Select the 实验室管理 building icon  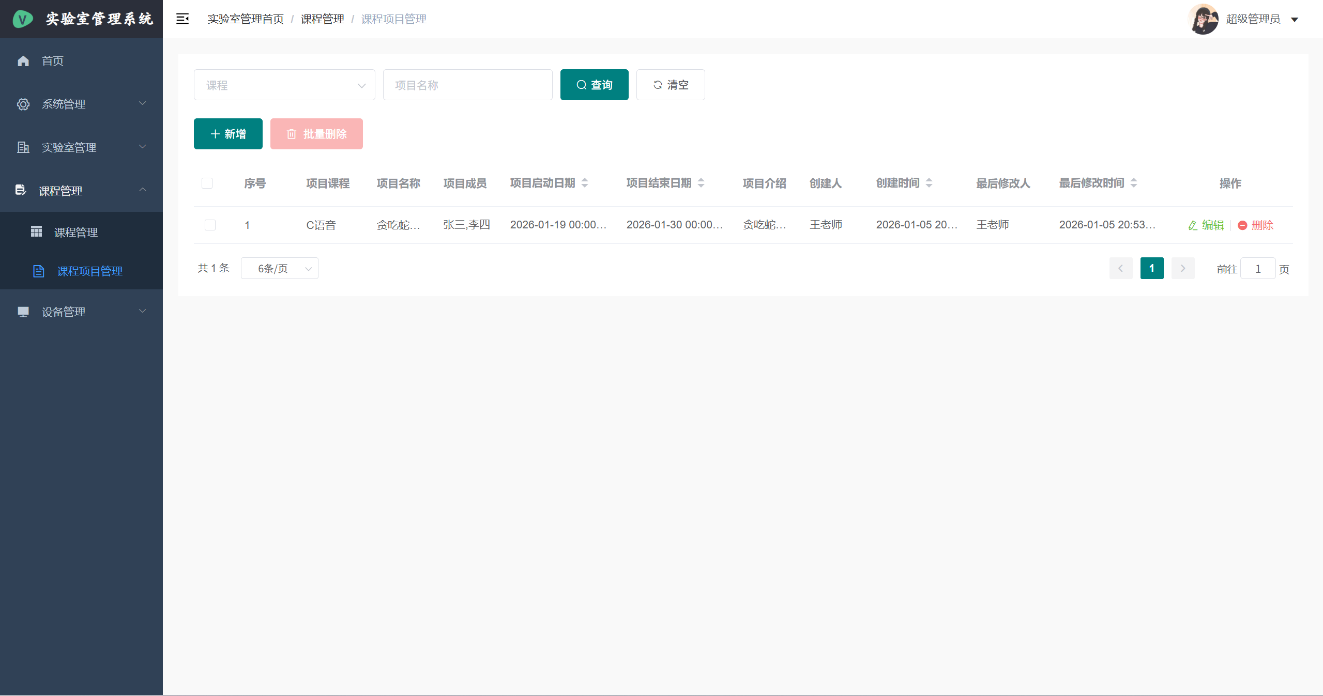pyautogui.click(x=23, y=147)
